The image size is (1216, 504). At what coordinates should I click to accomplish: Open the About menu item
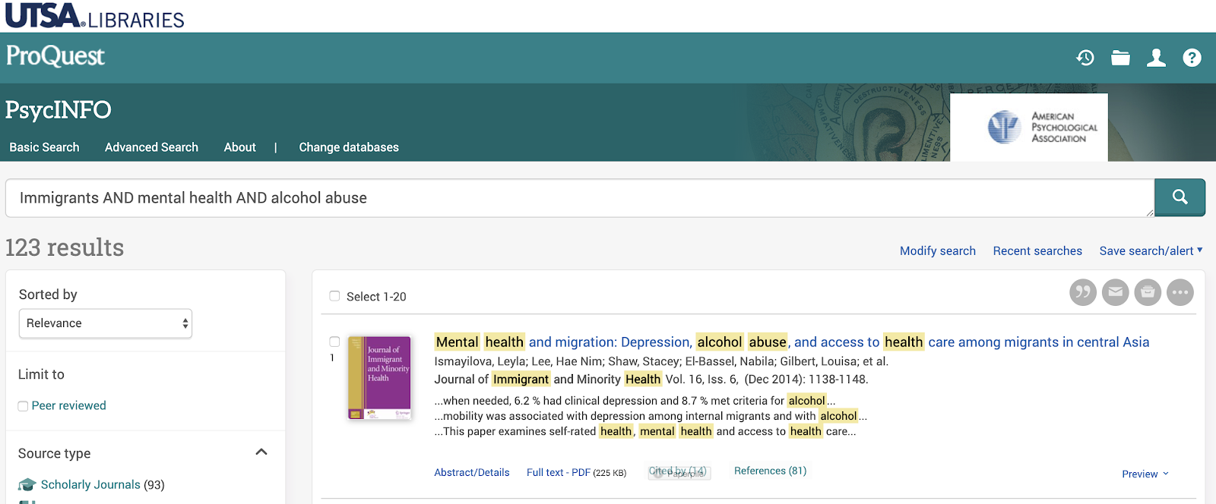(239, 147)
